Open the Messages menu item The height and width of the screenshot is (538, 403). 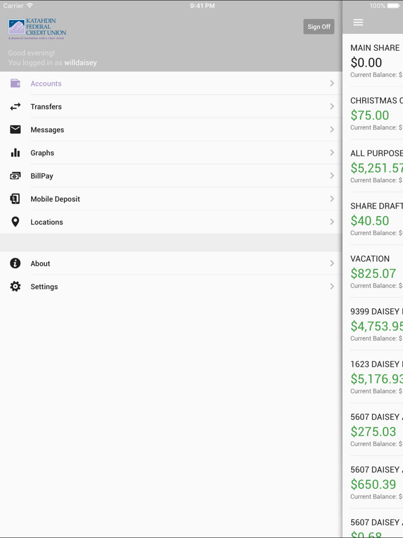tap(47, 130)
